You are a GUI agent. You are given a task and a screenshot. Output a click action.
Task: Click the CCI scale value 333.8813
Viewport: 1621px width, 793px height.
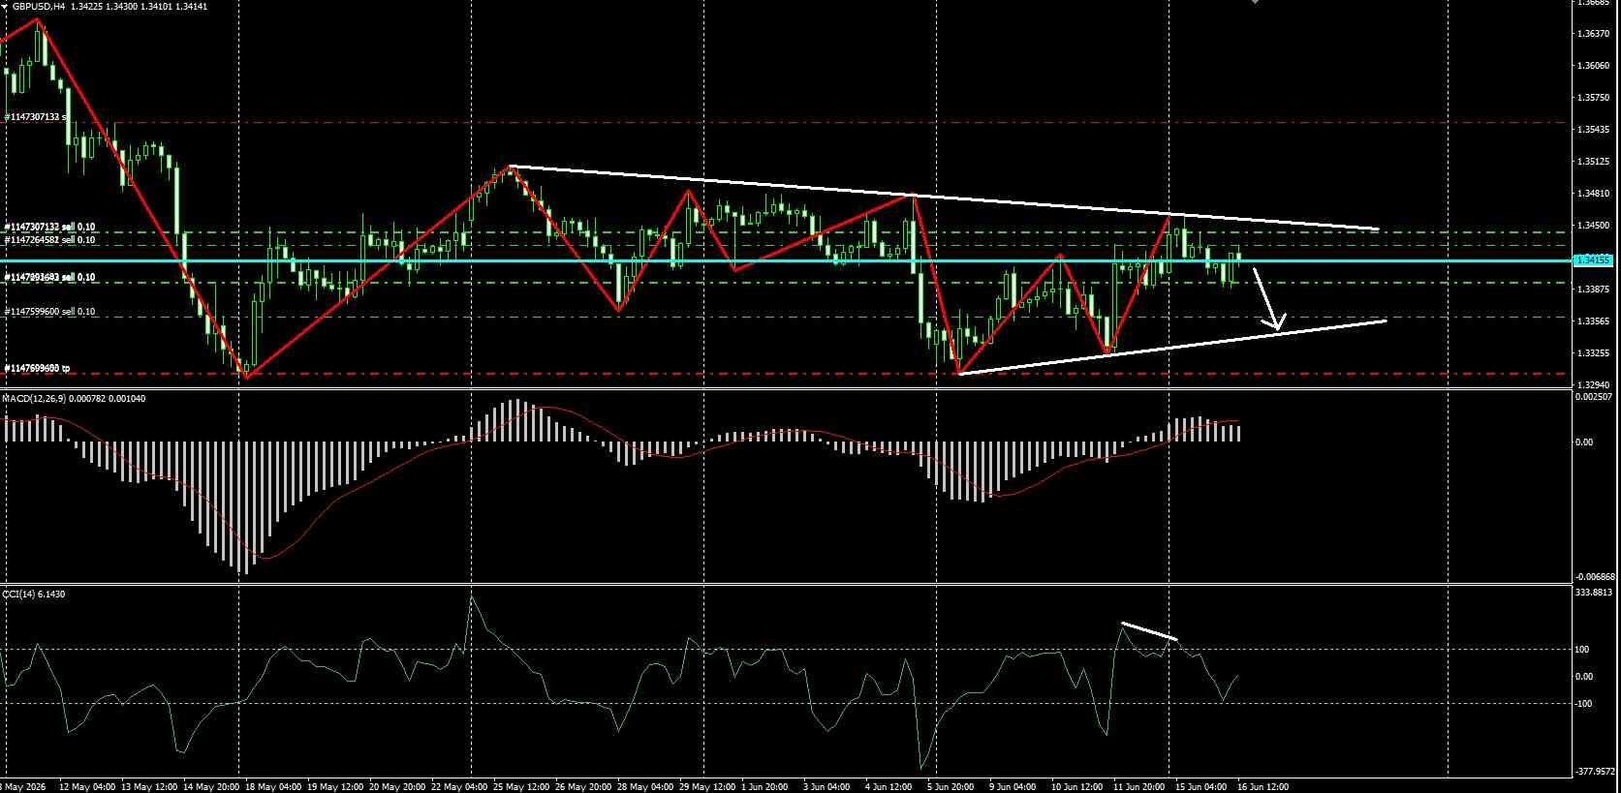tap(1595, 592)
